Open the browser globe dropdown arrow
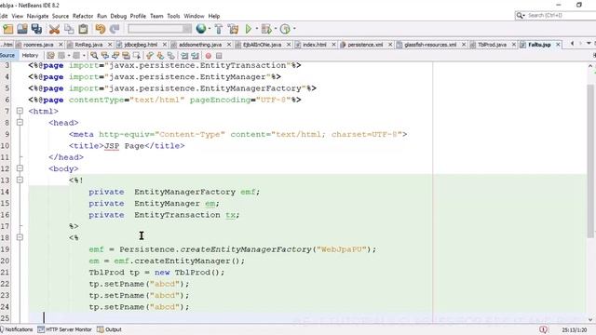 (210, 29)
